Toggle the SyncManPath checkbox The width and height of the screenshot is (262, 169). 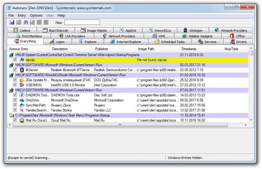pyautogui.click(x=15, y=105)
